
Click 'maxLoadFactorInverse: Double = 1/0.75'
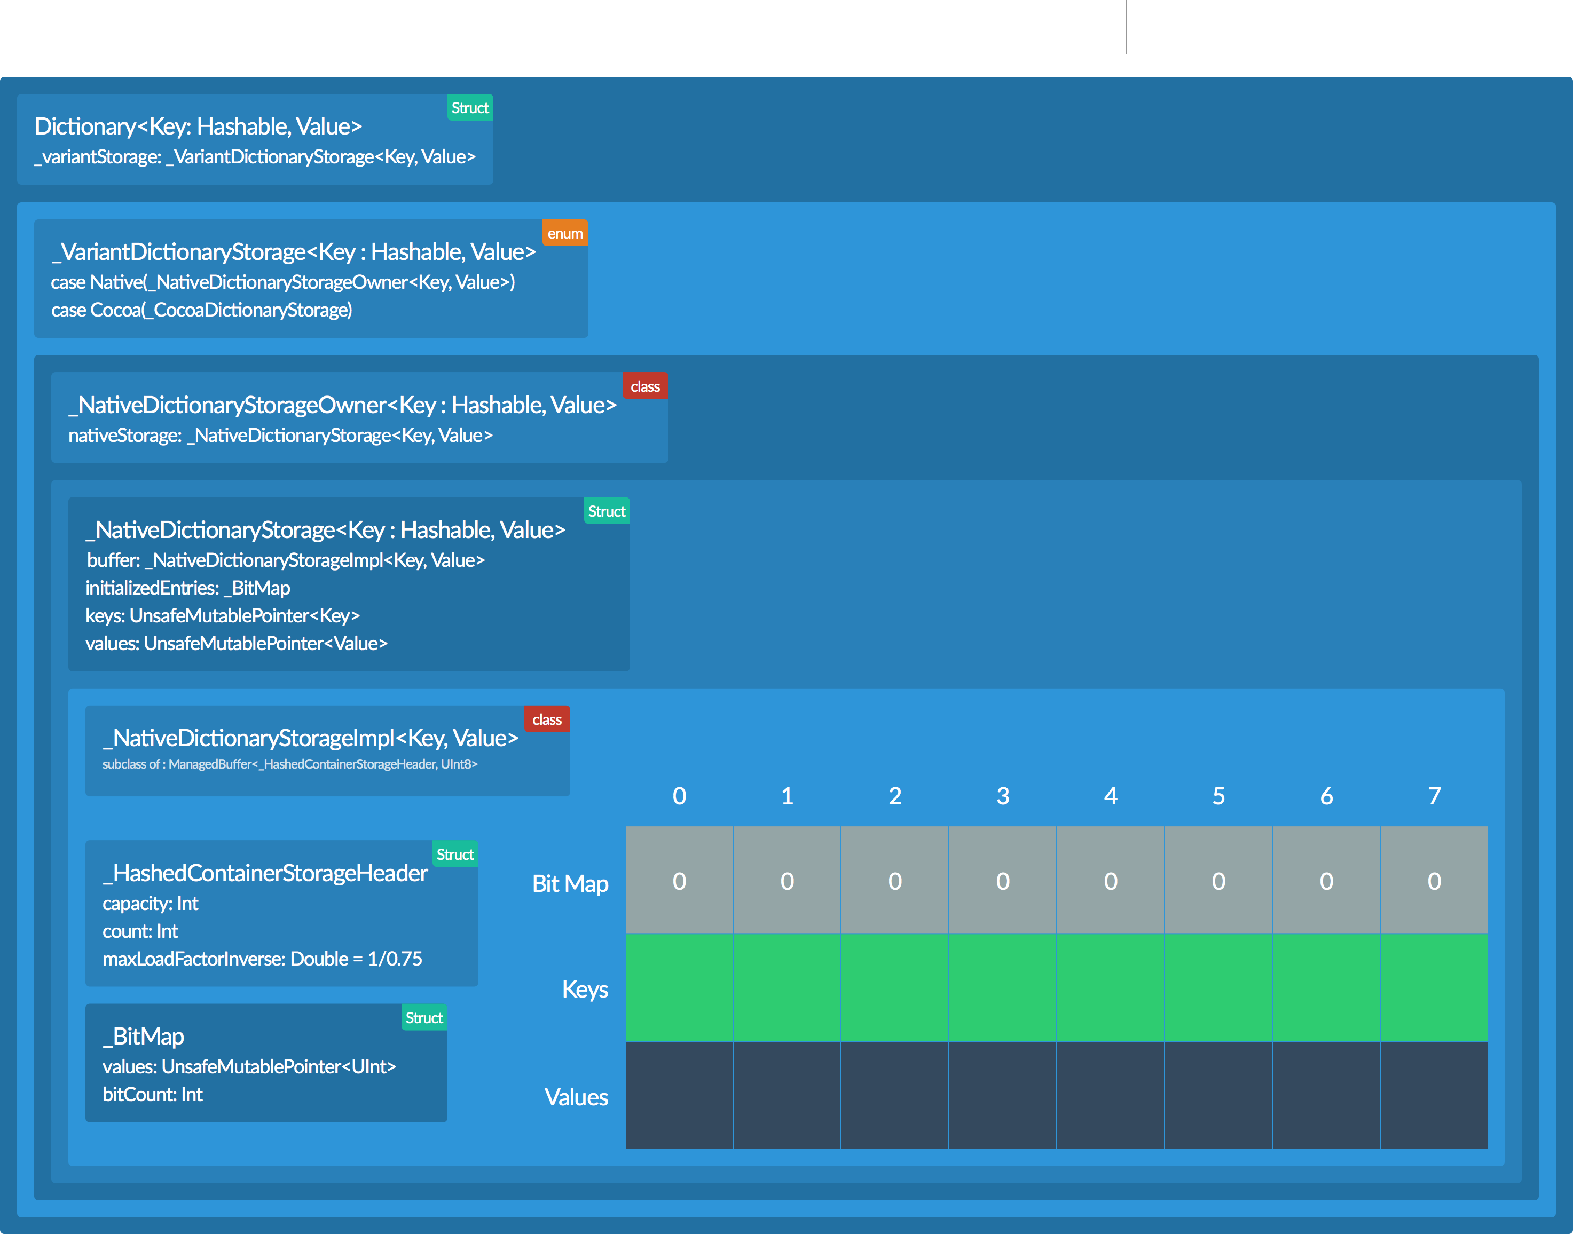point(262,959)
